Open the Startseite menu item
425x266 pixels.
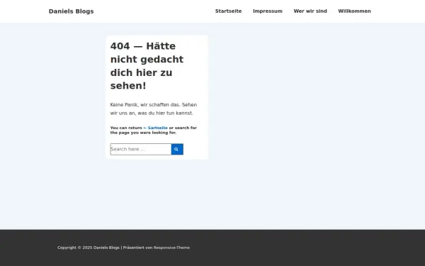(x=229, y=11)
